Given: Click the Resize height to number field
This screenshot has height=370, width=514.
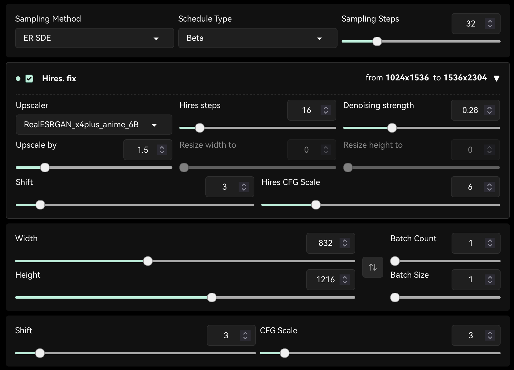Looking at the screenshot, I should (475, 150).
